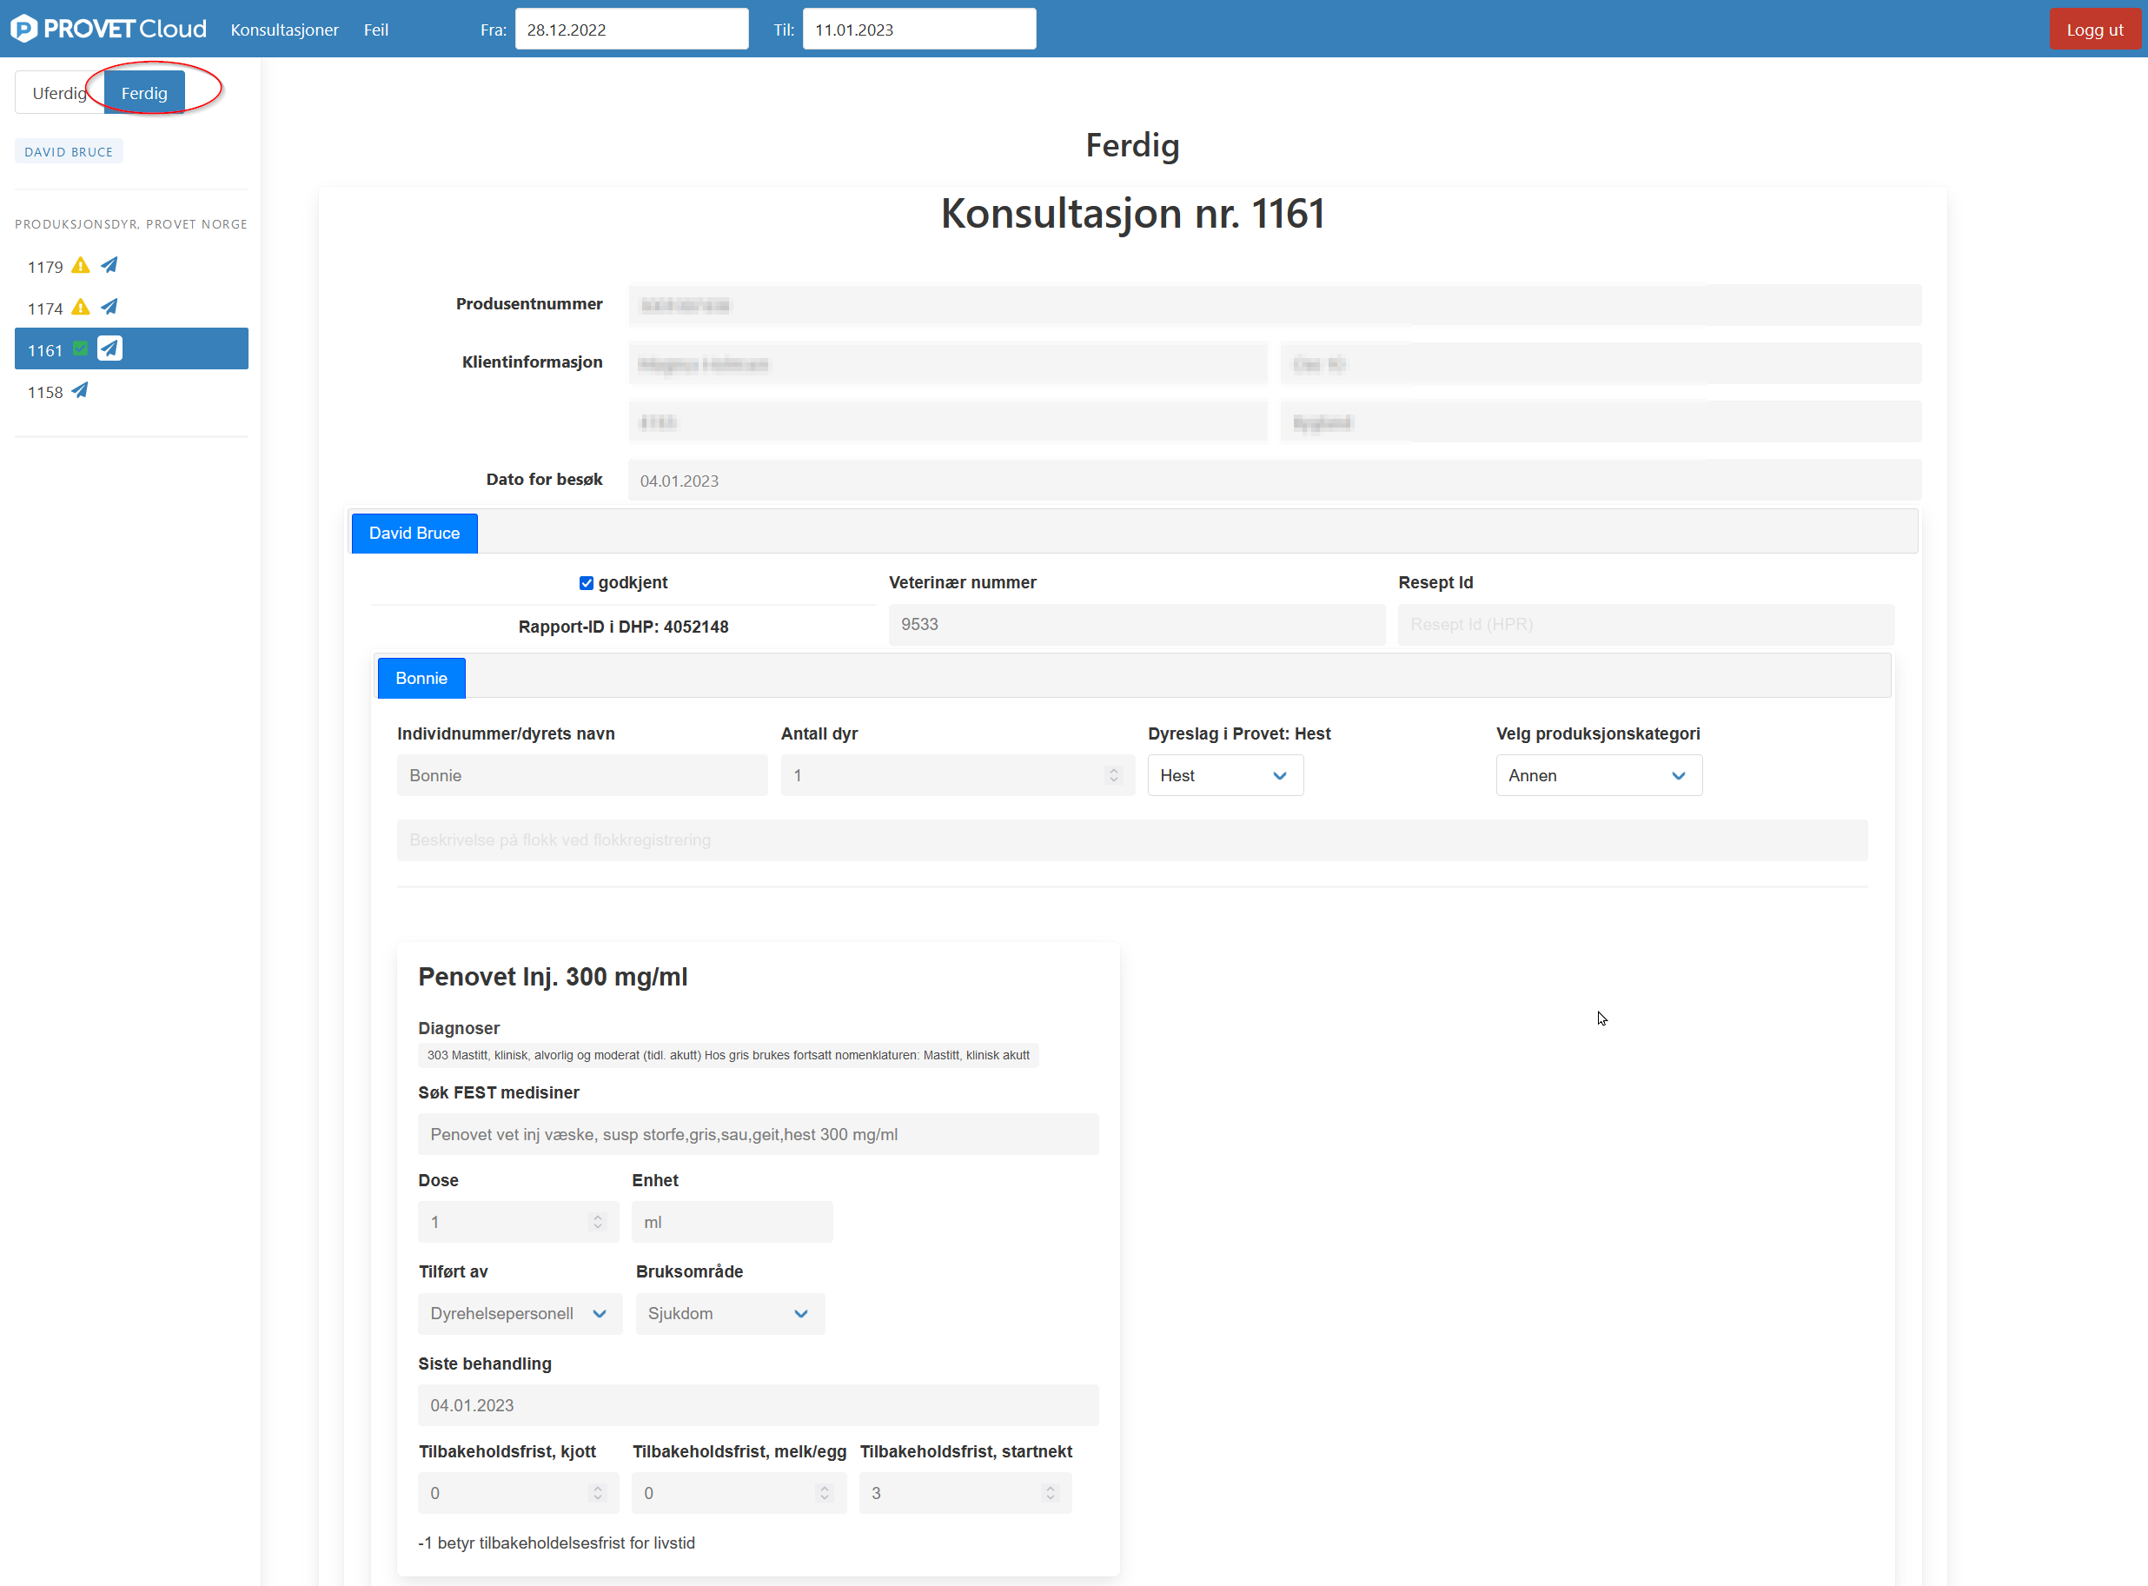Select the Bonnie animal tab
The image size is (2148, 1586).
421,678
